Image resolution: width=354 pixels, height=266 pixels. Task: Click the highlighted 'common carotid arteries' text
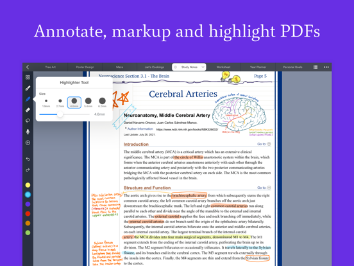tap(229, 206)
